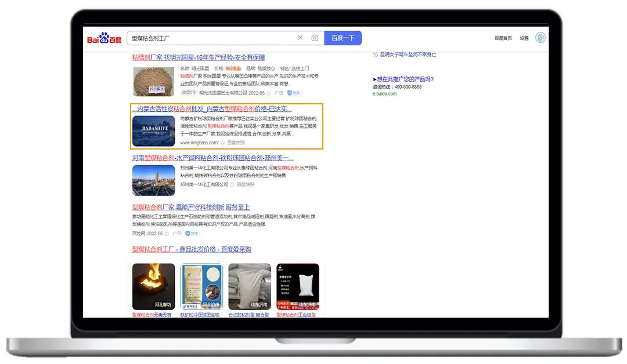
Task: Click the circle icon after www.nmgbdsy.com
Action: [223, 143]
